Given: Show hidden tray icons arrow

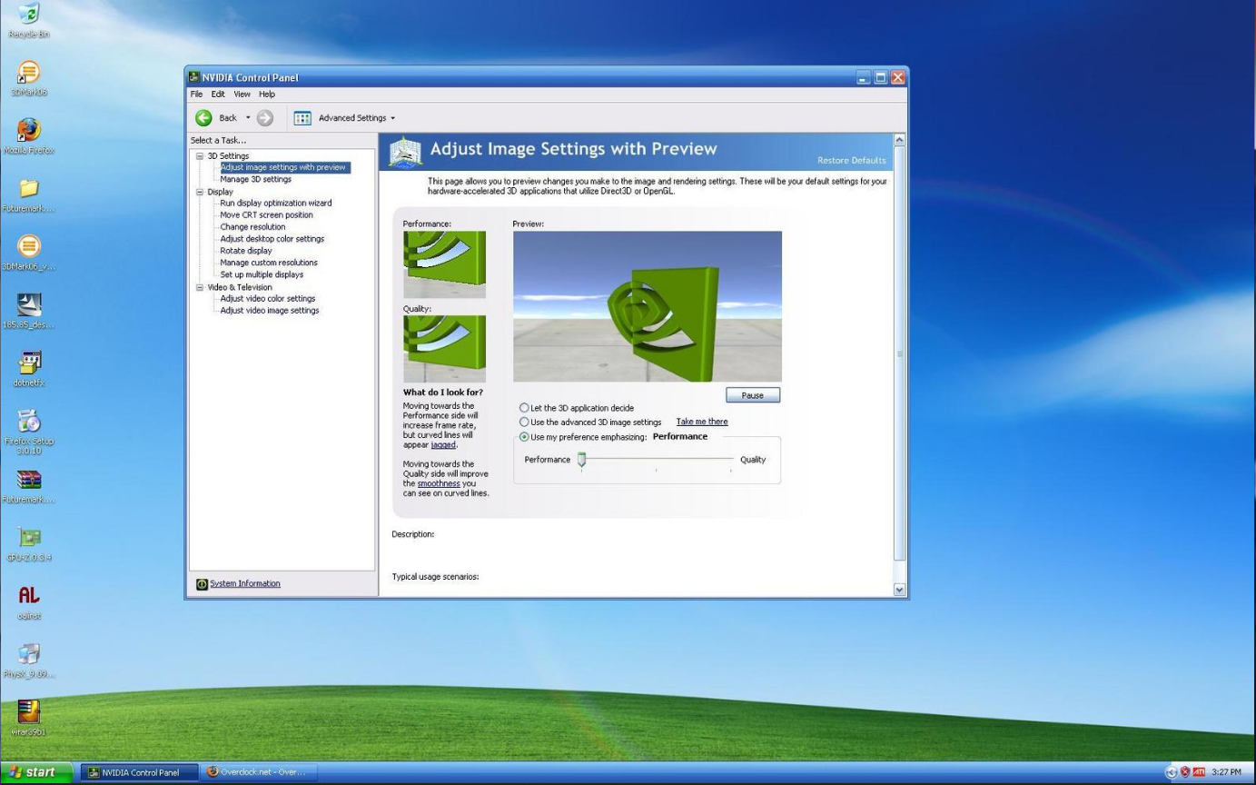Looking at the screenshot, I should tap(1172, 772).
